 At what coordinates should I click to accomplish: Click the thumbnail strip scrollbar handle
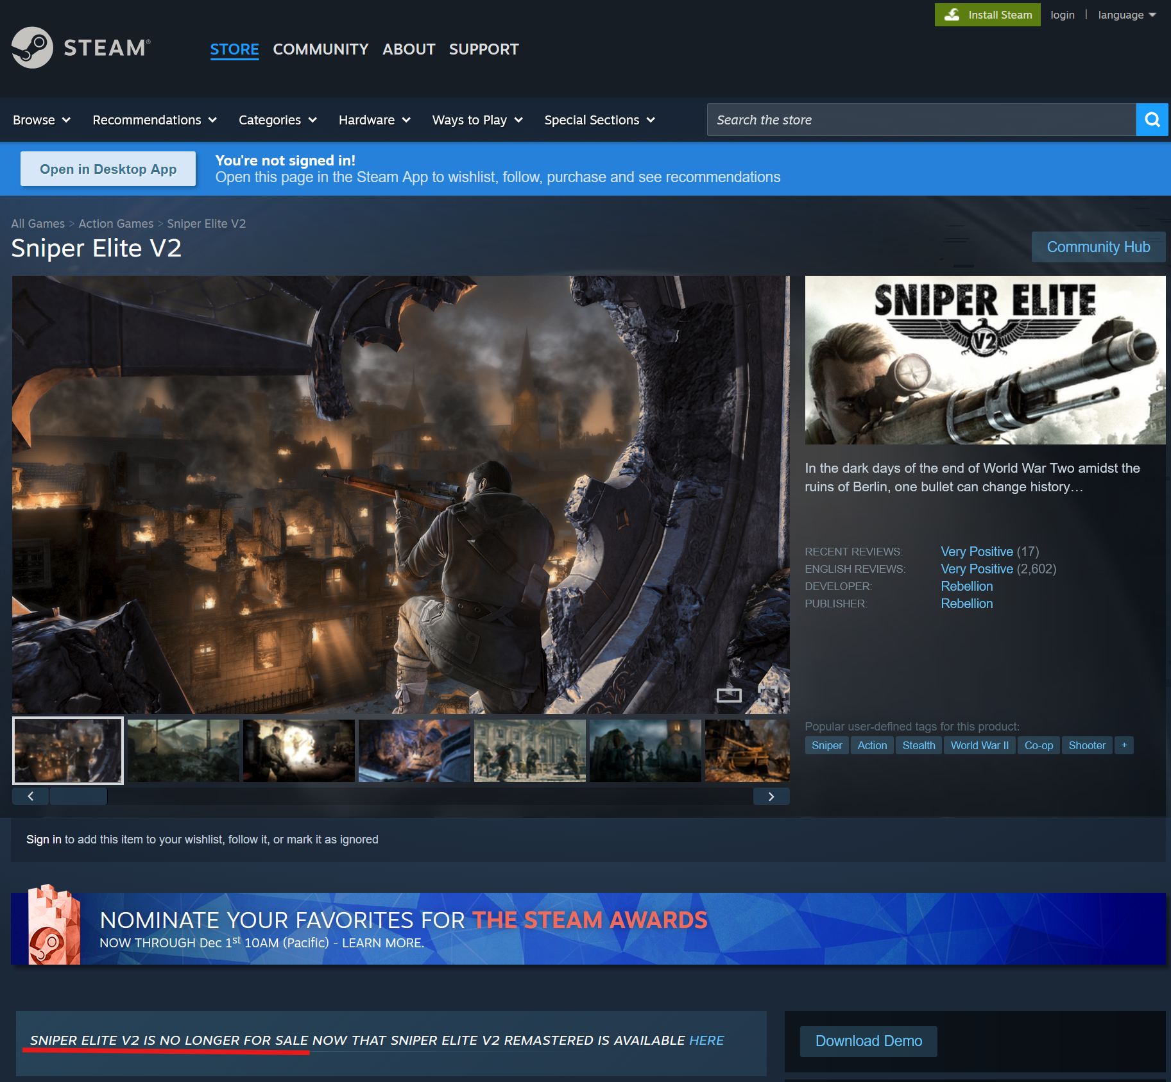(x=78, y=797)
